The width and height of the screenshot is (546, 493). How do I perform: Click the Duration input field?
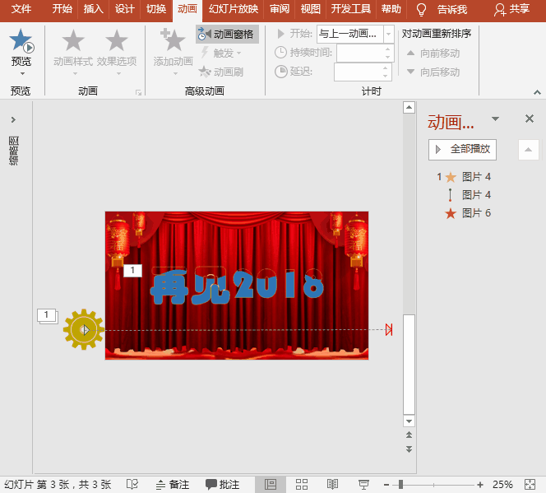tap(360, 53)
